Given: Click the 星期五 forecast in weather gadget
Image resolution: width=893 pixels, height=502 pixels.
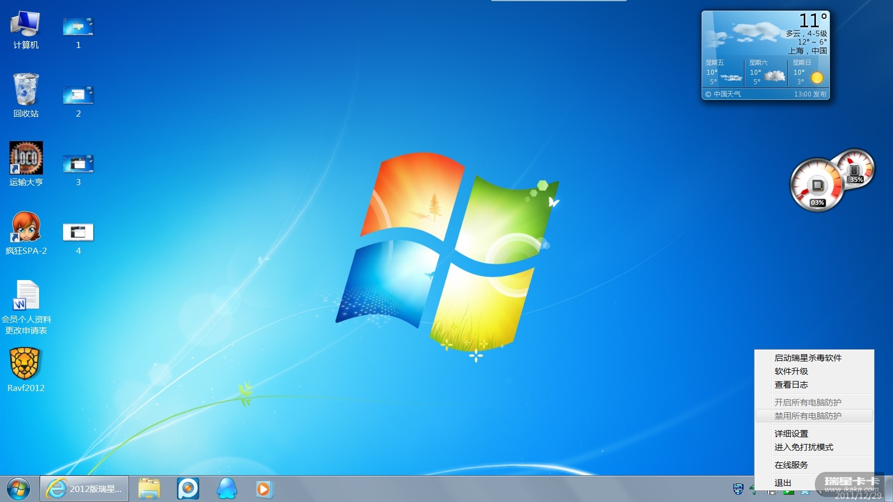Looking at the screenshot, I should click(723, 73).
